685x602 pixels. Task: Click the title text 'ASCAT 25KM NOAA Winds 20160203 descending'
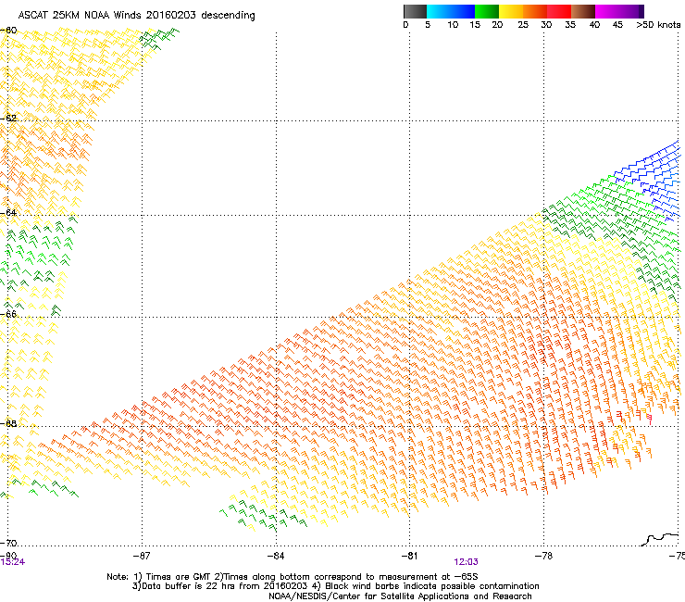point(137,16)
